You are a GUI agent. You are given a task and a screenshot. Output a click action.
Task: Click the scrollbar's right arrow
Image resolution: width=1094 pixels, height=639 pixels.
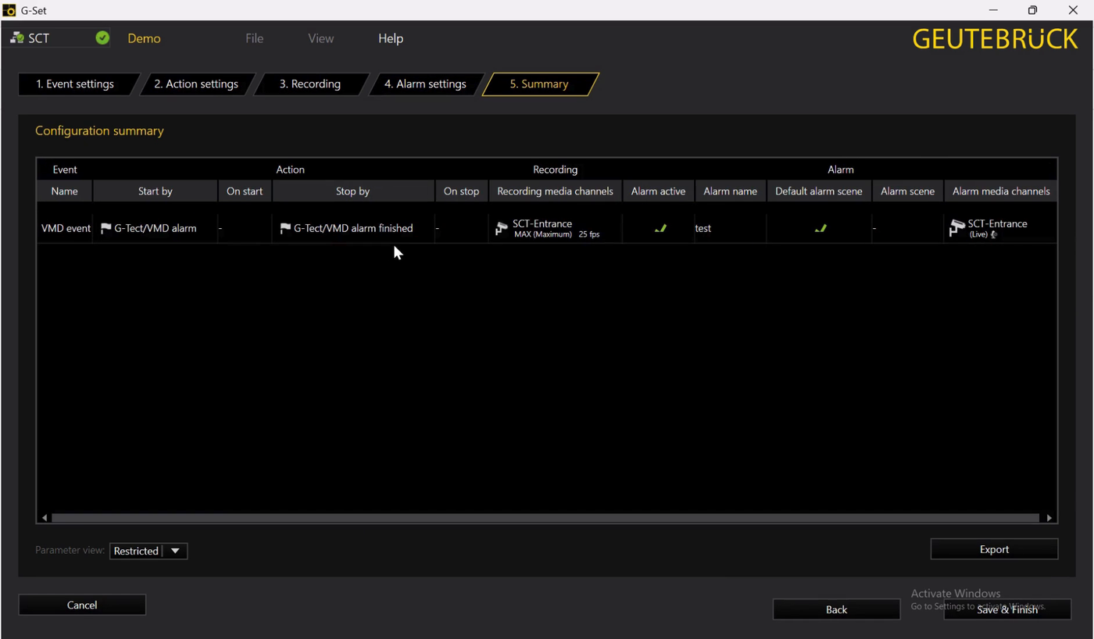pyautogui.click(x=1049, y=518)
